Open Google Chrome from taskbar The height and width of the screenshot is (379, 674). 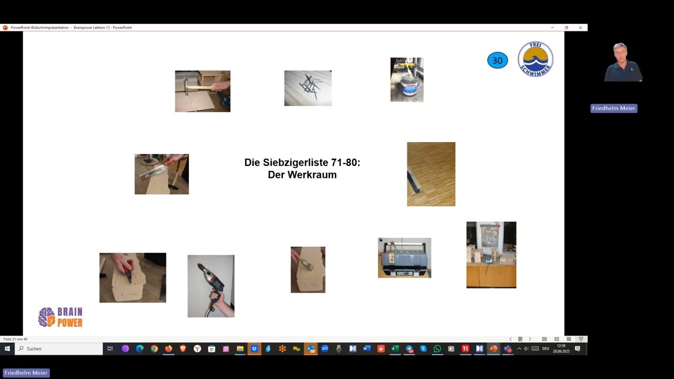[x=154, y=348]
